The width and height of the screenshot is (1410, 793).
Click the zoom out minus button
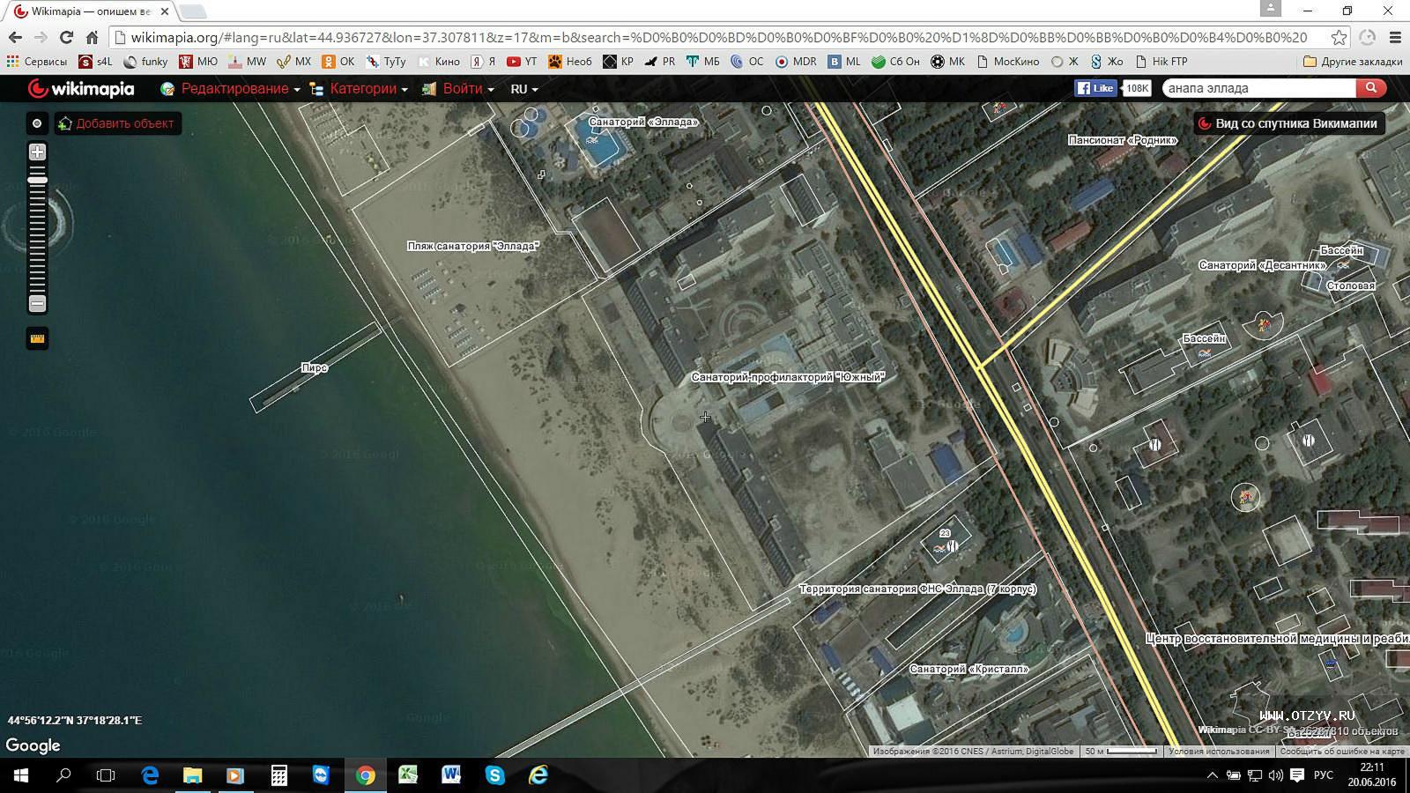point(37,304)
